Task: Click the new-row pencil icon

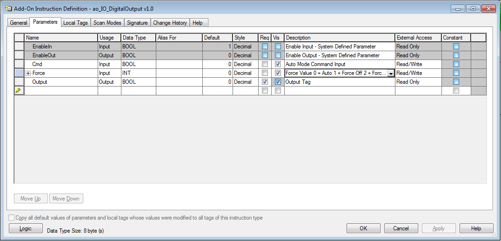Action: [18, 90]
